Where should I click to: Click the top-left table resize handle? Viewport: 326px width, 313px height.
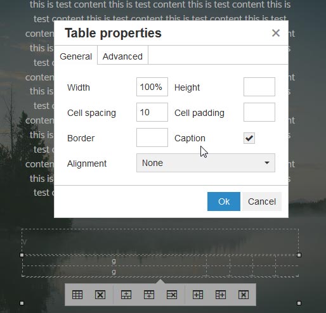(x=22, y=255)
